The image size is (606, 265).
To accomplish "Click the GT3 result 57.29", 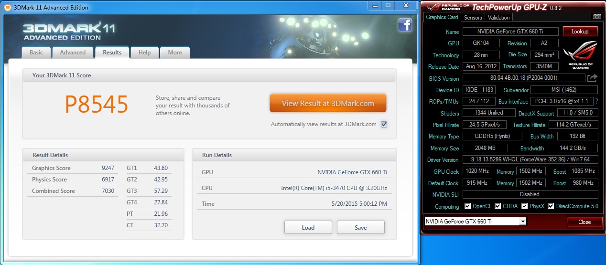I will point(161,191).
